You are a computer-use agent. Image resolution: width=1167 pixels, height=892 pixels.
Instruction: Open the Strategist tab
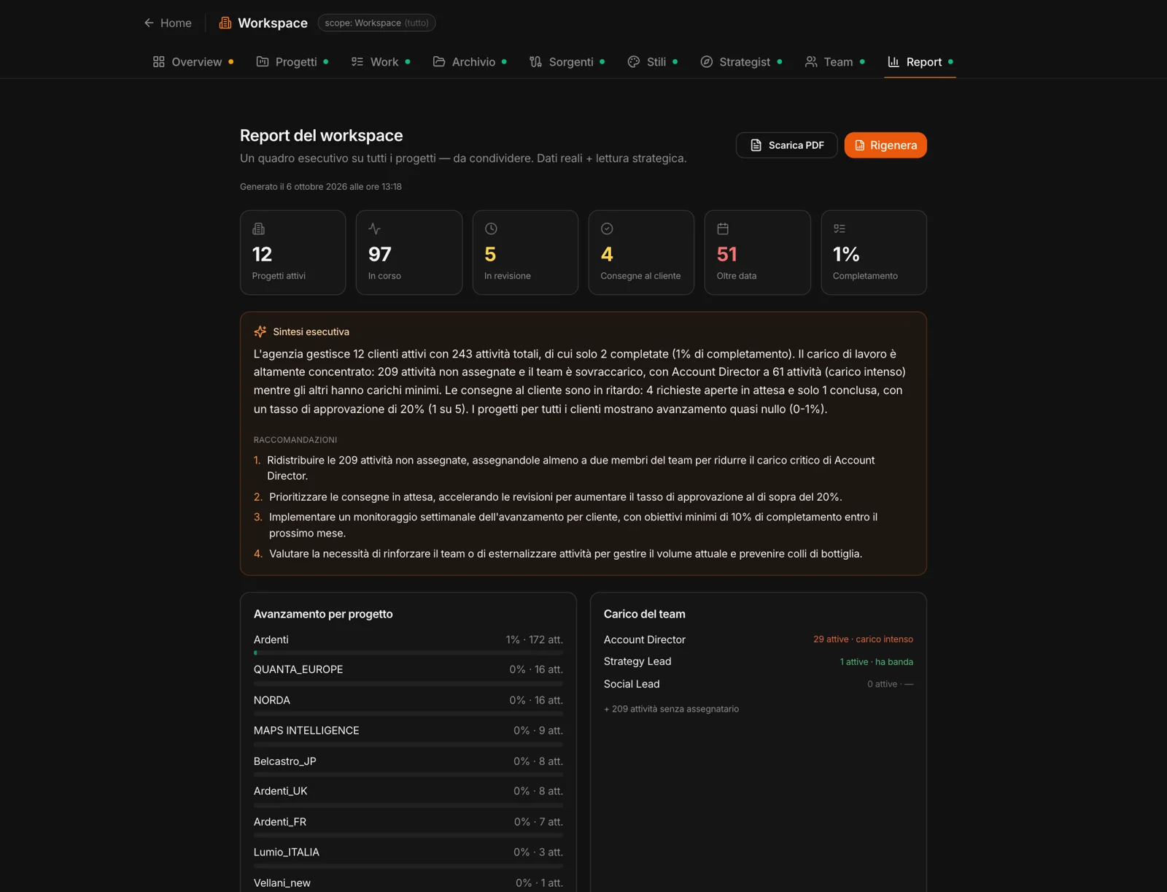tap(741, 62)
